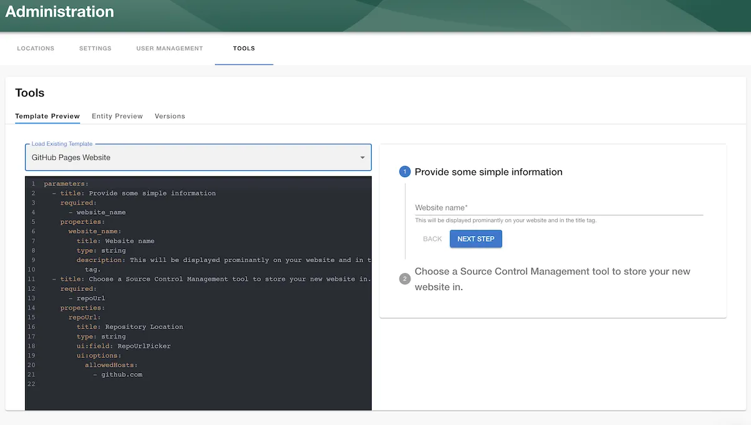Open the Versions sub-tab
This screenshot has width=751, height=425.
170,116
